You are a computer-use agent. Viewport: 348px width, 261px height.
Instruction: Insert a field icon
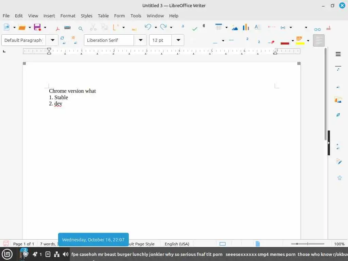tap(283, 28)
